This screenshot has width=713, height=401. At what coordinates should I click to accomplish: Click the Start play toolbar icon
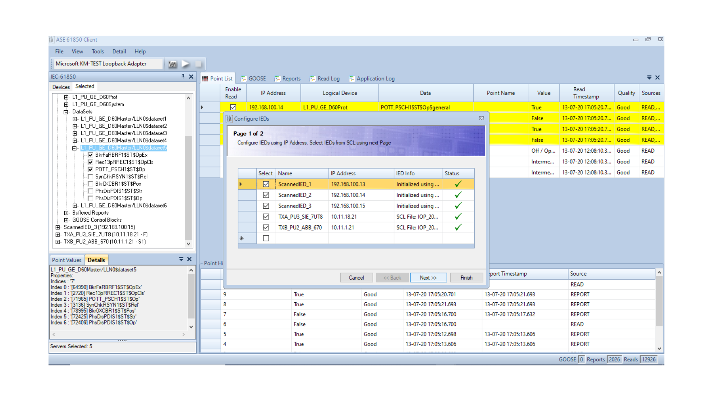coord(185,64)
